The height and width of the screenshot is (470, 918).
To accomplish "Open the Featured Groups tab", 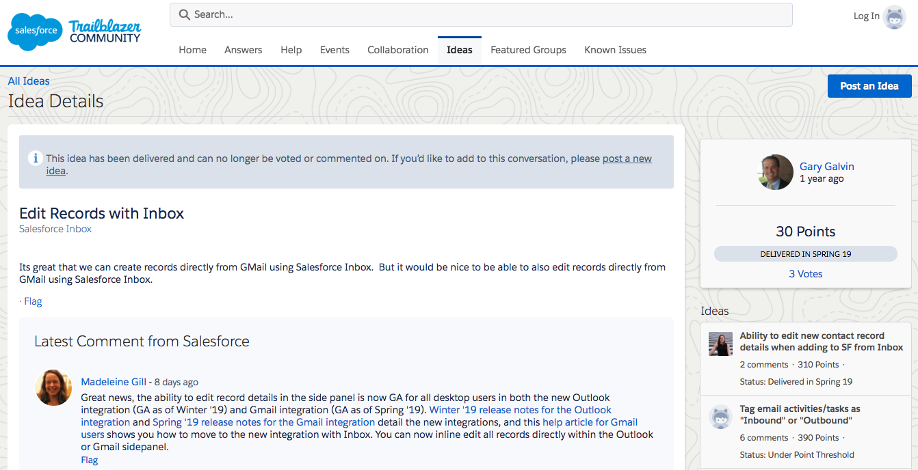I will (528, 50).
